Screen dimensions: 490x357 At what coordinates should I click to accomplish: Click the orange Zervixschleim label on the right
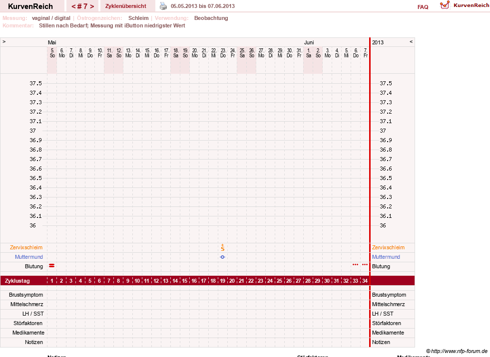tap(388, 247)
